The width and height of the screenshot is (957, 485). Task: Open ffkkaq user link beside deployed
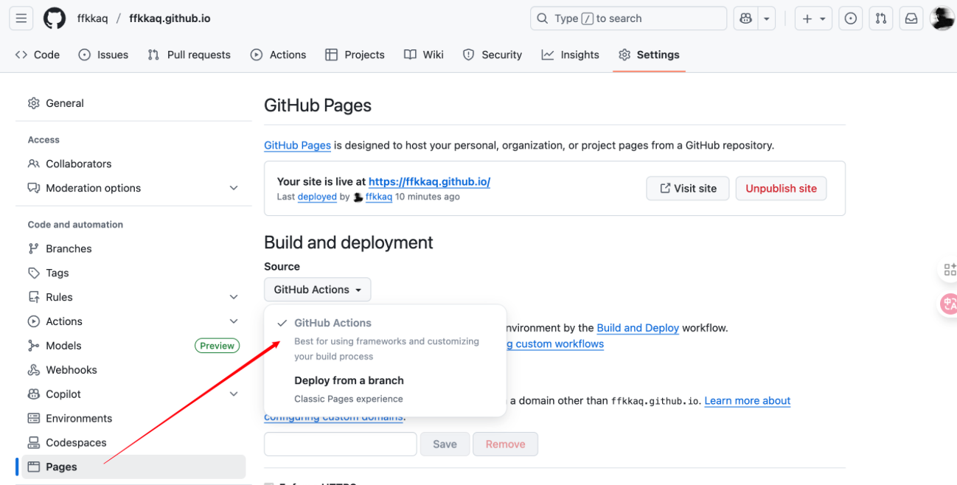[378, 197]
